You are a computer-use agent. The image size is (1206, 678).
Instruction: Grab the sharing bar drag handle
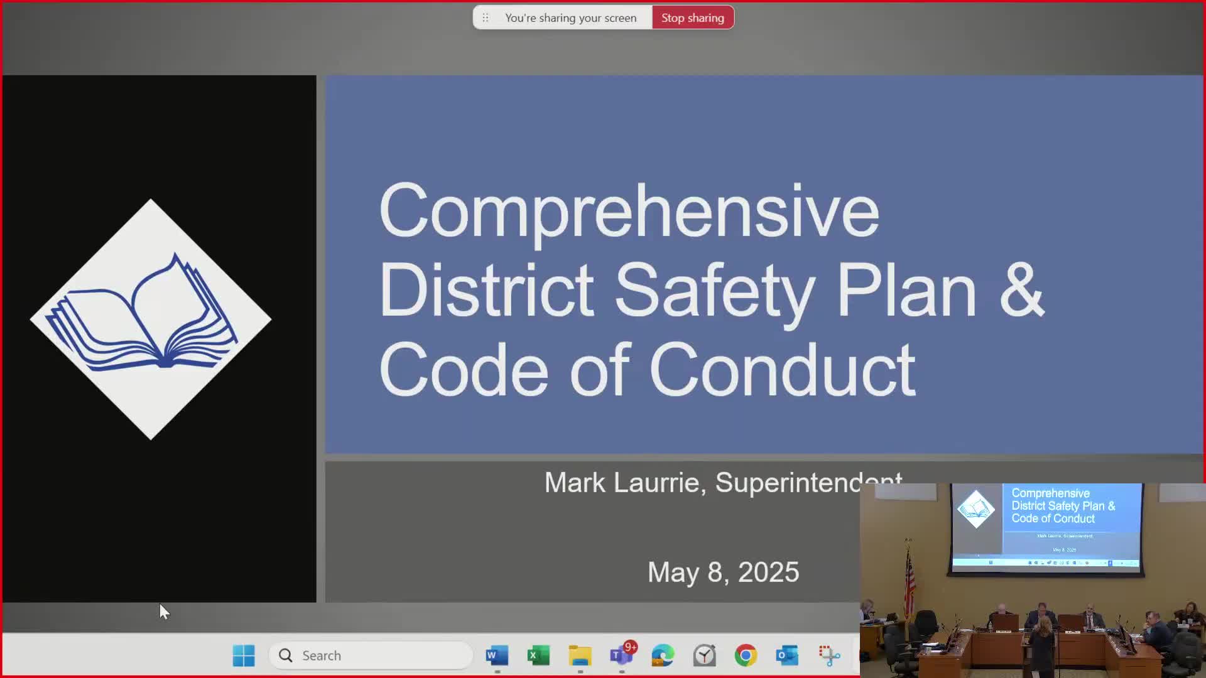point(485,18)
